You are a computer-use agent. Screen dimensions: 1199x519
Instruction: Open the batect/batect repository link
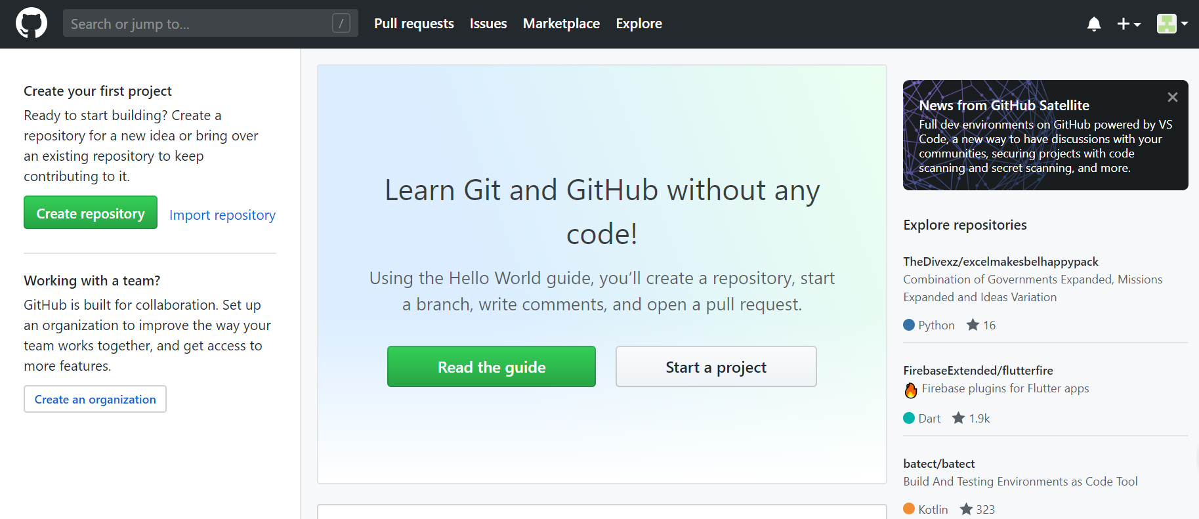pos(939,464)
